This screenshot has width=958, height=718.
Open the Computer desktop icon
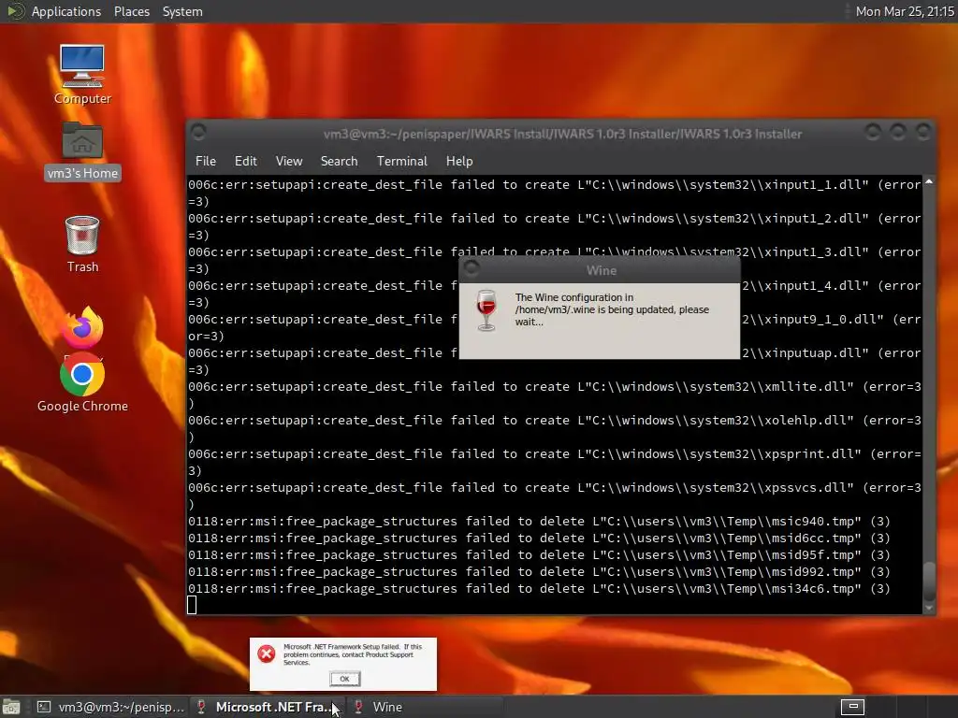(x=82, y=75)
